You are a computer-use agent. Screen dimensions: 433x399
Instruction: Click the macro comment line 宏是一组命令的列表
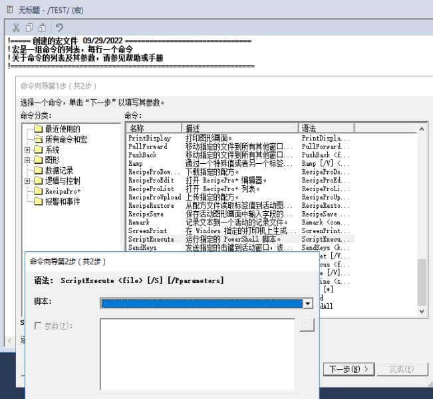coord(71,49)
